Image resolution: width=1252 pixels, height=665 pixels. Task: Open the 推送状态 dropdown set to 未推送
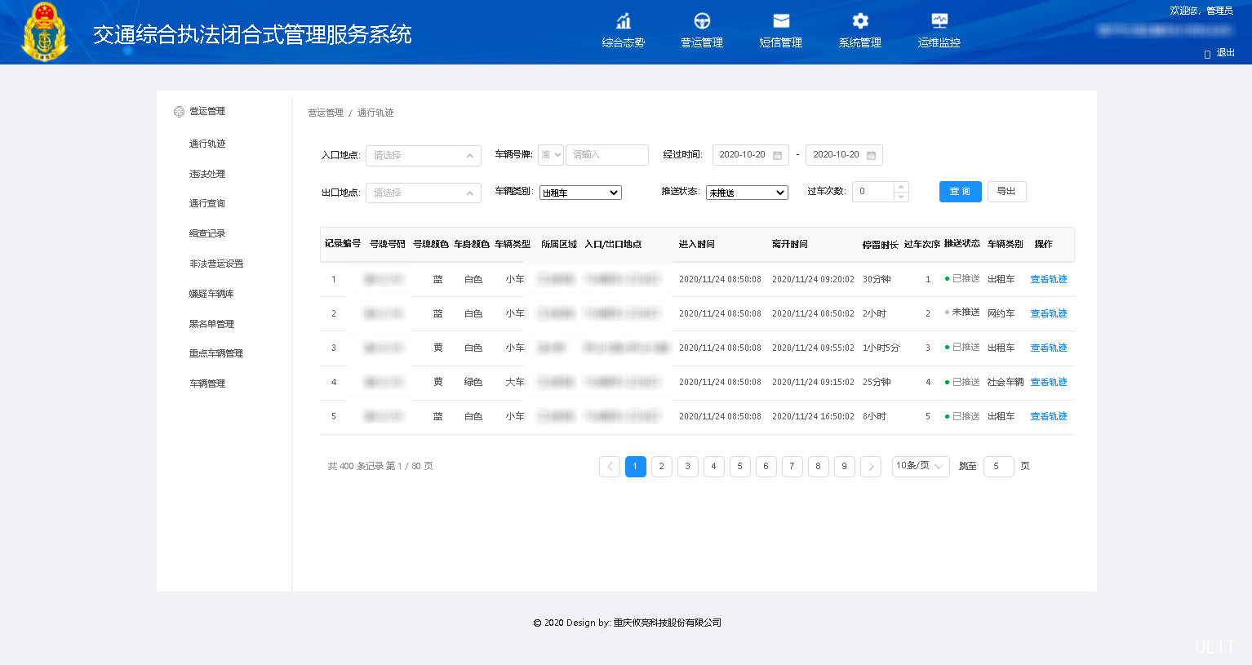point(746,193)
